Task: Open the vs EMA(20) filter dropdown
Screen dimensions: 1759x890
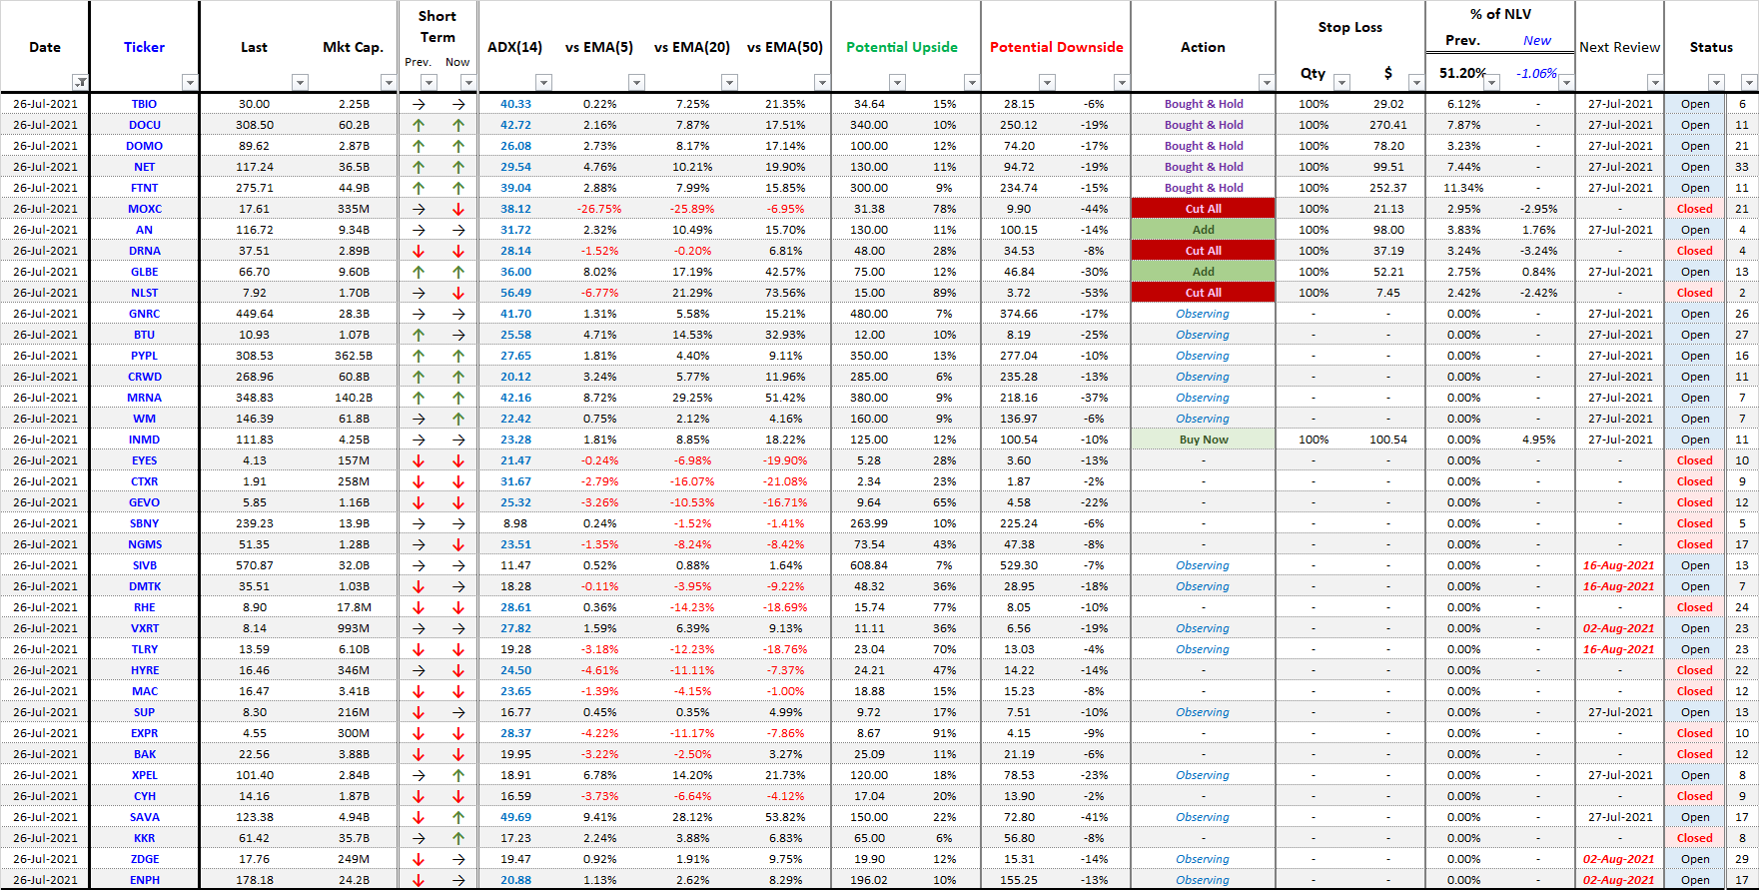Action: (729, 82)
